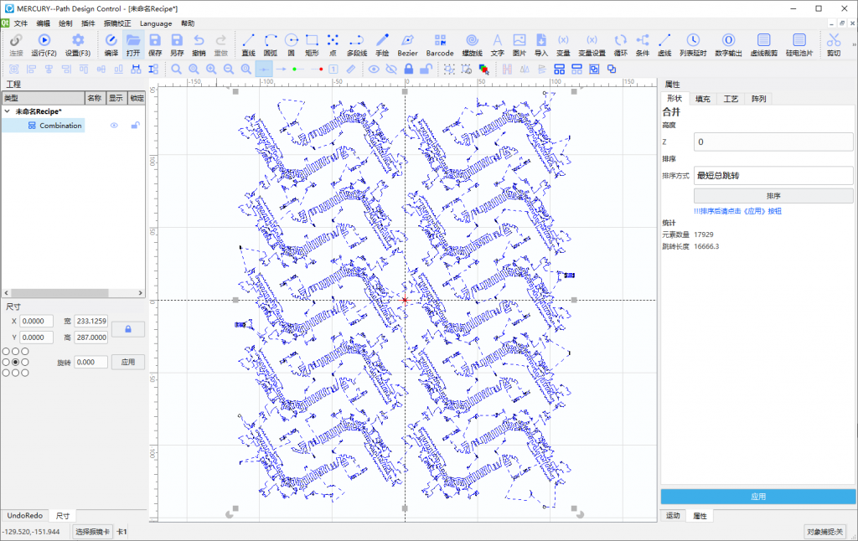
Task: Select the 直线 line tool
Action: click(248, 40)
